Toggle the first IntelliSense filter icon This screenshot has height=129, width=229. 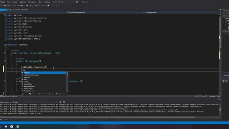pos(23,94)
